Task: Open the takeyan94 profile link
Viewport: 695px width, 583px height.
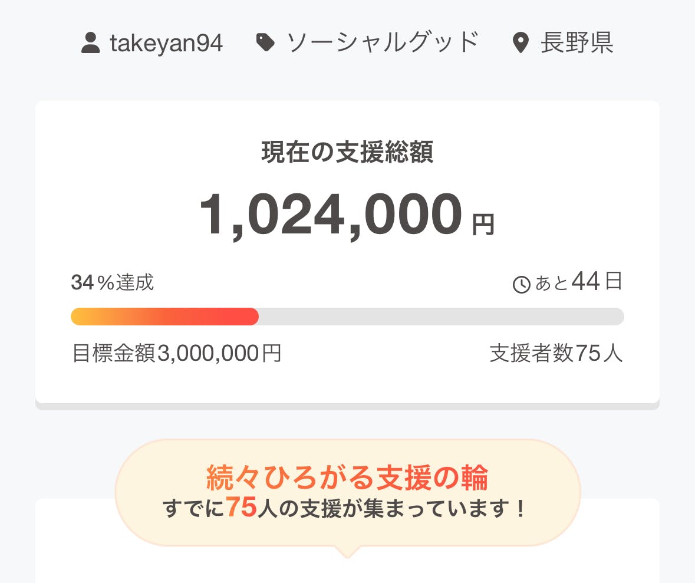Action: (x=166, y=43)
